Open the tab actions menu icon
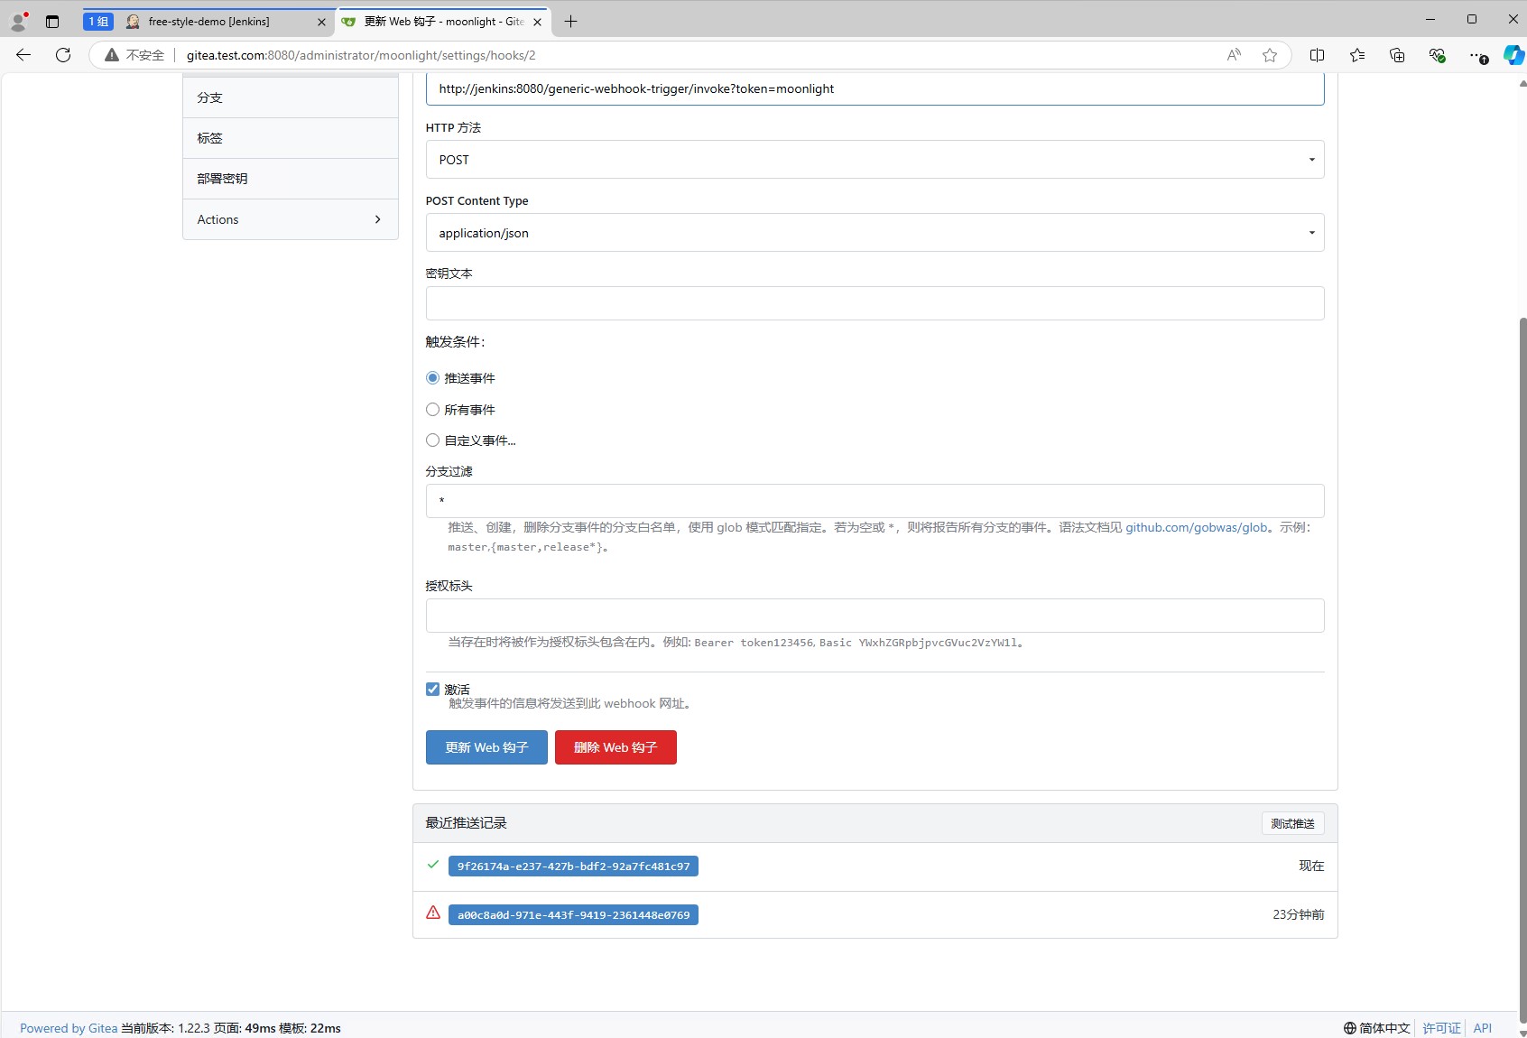The width and height of the screenshot is (1527, 1038). click(x=52, y=21)
